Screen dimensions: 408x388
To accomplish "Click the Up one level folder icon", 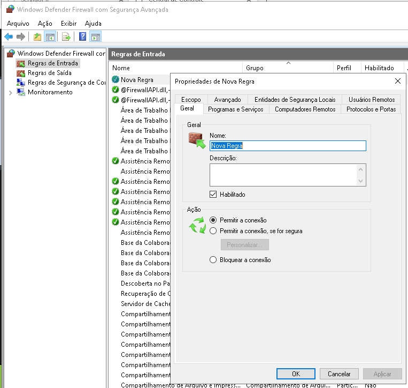I will [x=37, y=37].
